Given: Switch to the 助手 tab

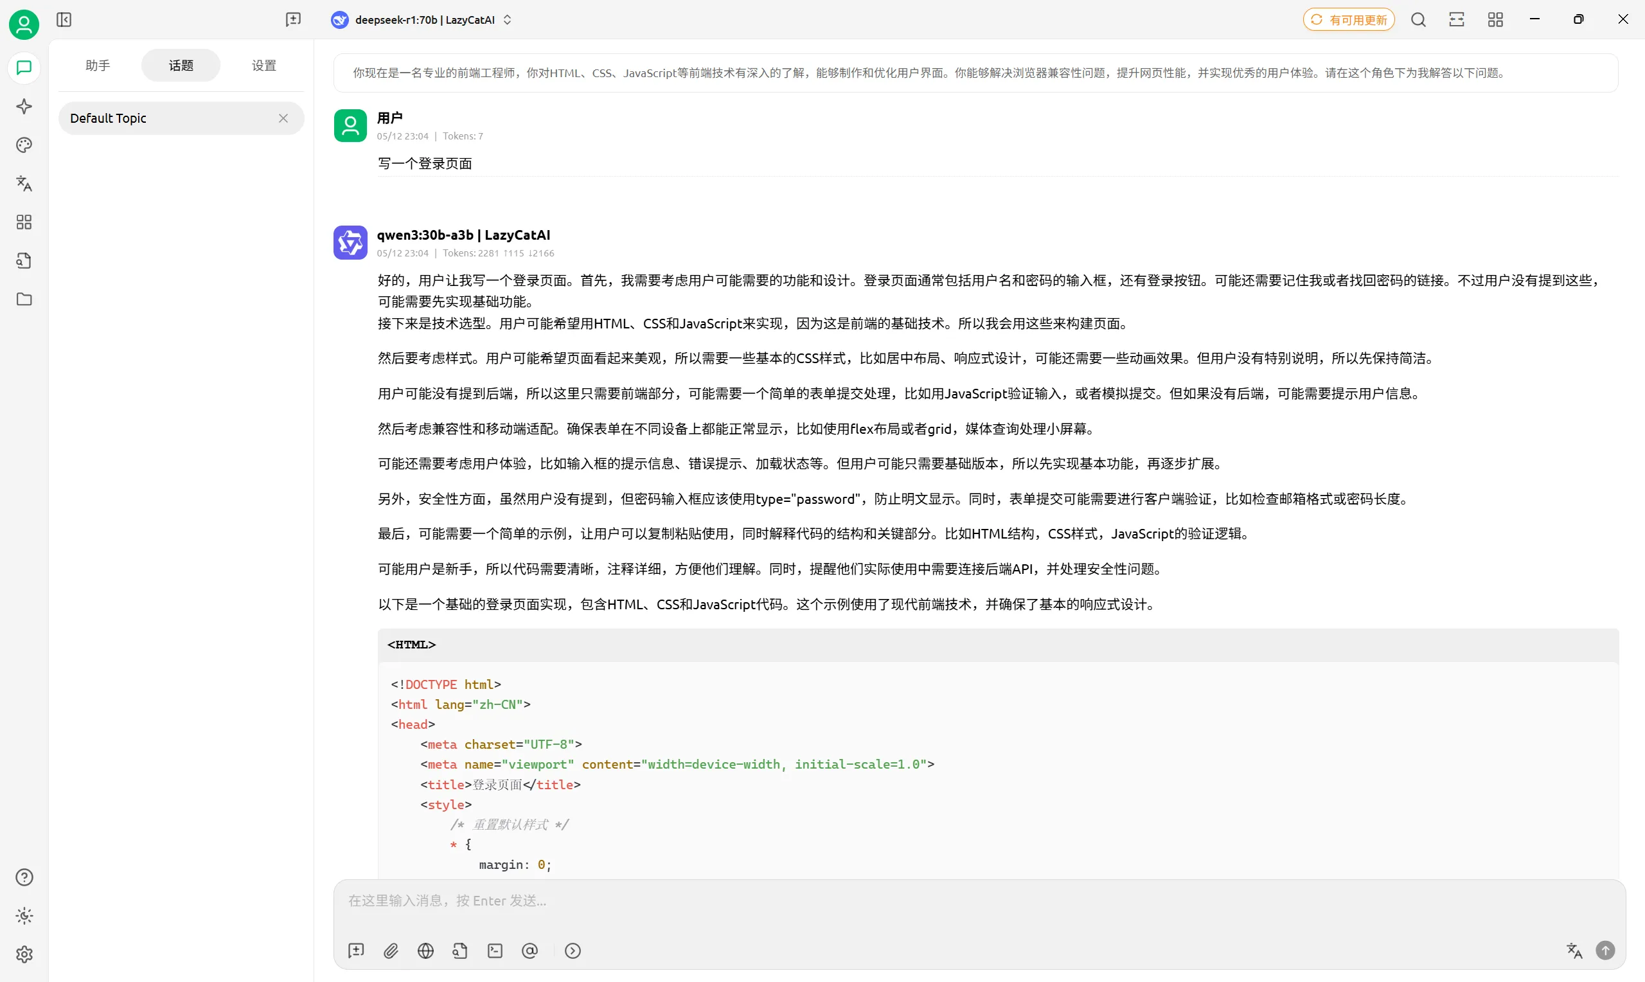Looking at the screenshot, I should point(98,66).
